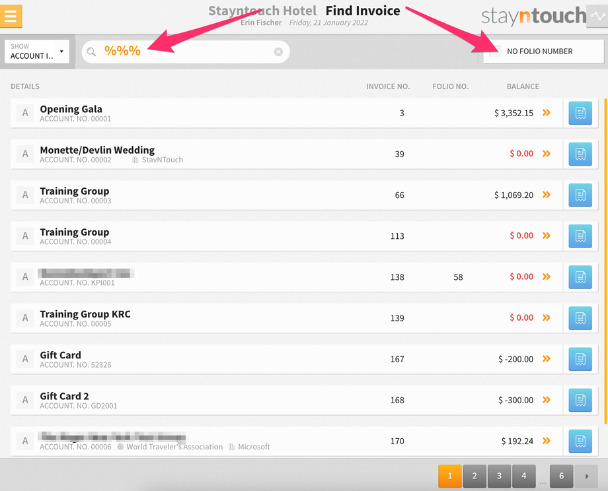Go to results page 3
This screenshot has width=608, height=491.
[x=500, y=476]
